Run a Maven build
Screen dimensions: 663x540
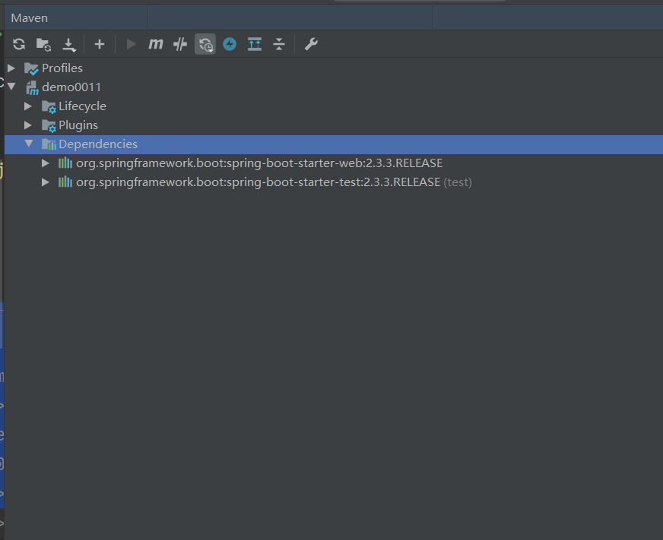(130, 43)
